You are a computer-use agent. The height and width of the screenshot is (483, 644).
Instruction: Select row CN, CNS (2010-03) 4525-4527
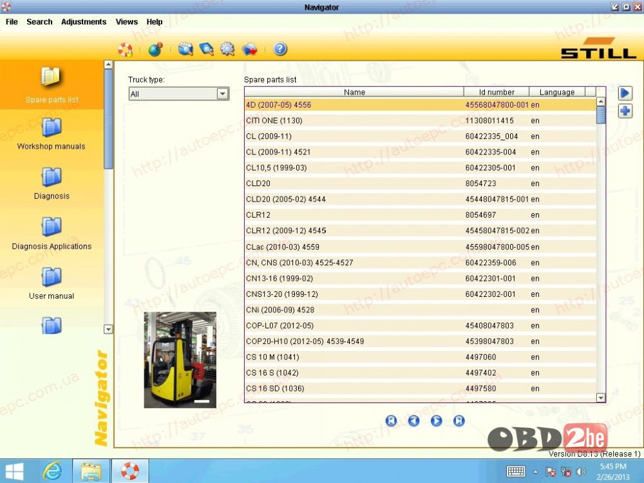[420, 263]
